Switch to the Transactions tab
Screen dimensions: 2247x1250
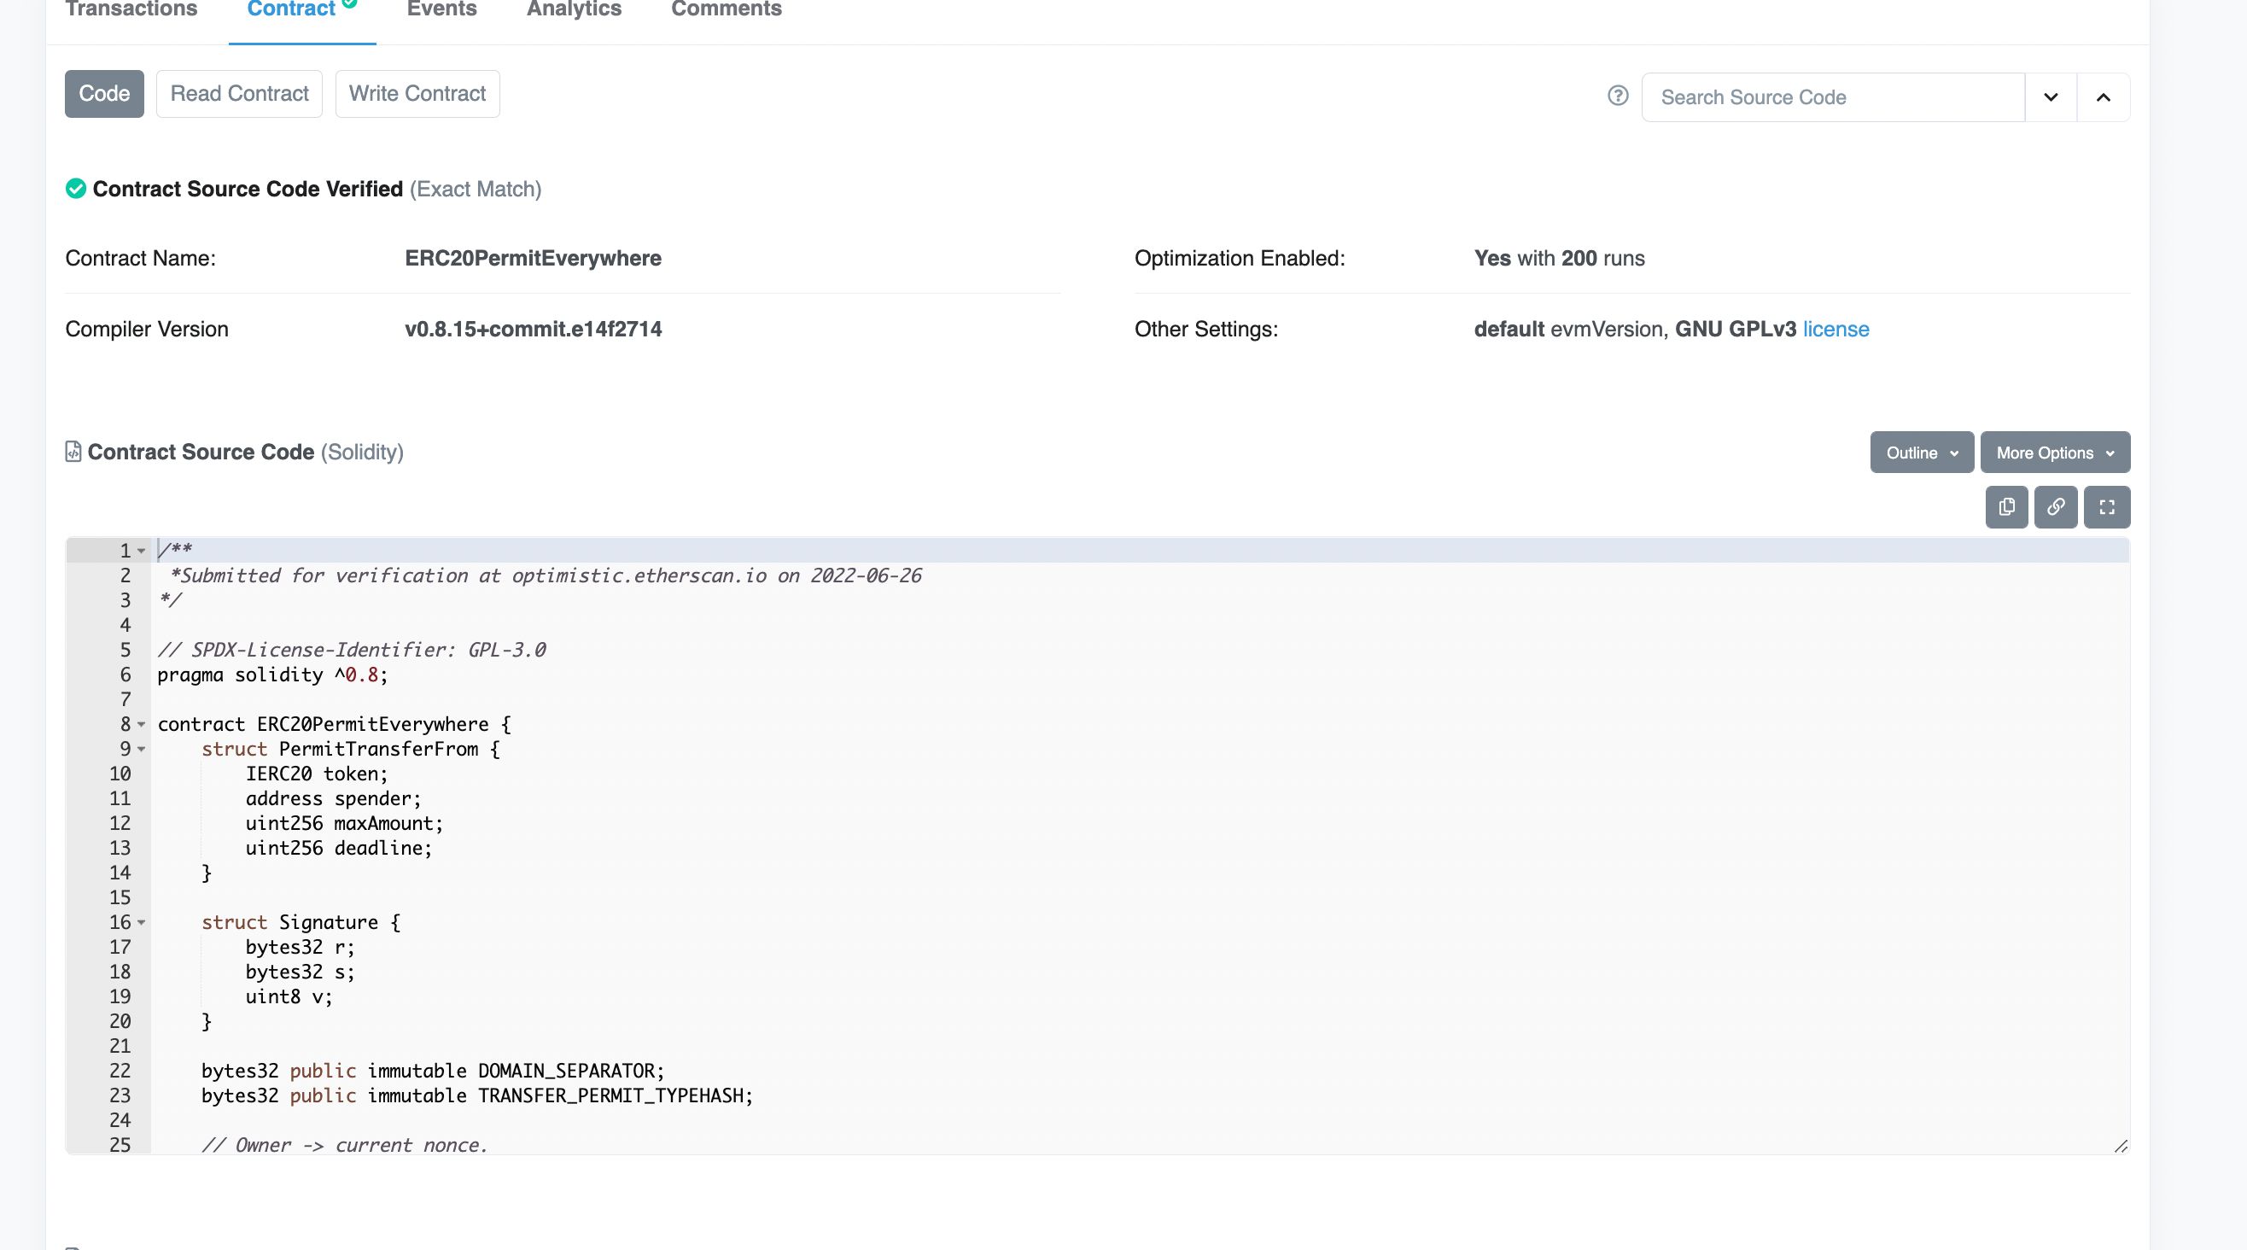pyautogui.click(x=131, y=9)
